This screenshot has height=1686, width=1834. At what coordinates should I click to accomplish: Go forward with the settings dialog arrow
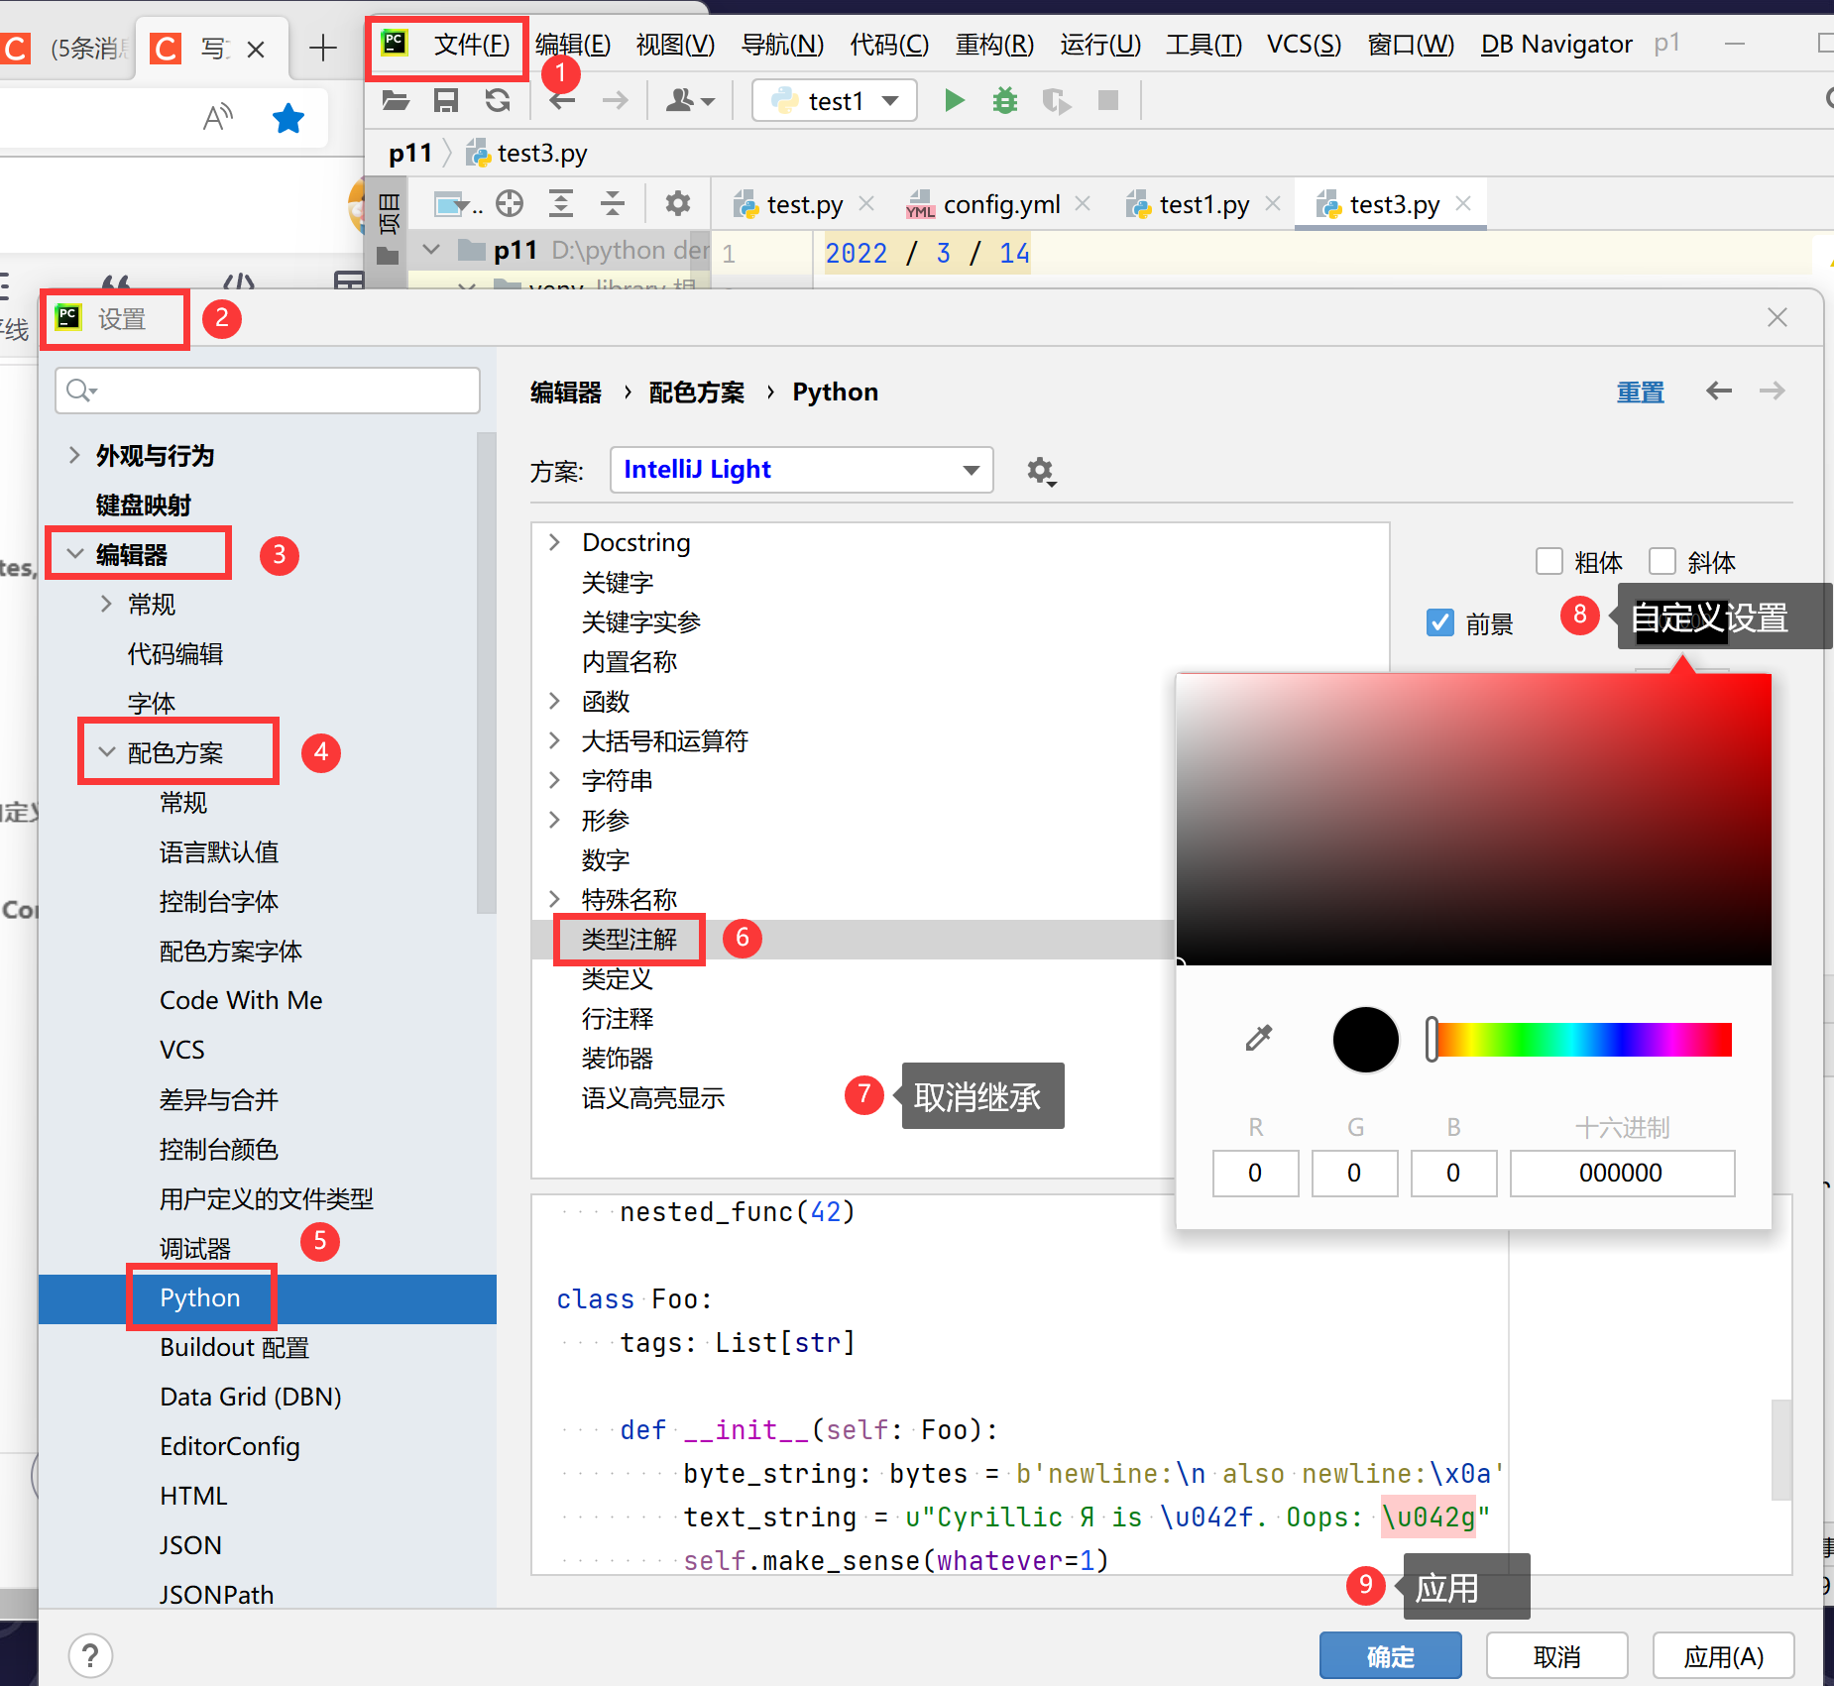point(1773,391)
